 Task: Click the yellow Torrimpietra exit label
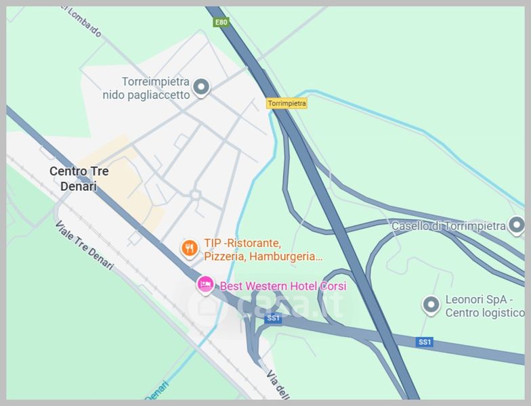(287, 103)
